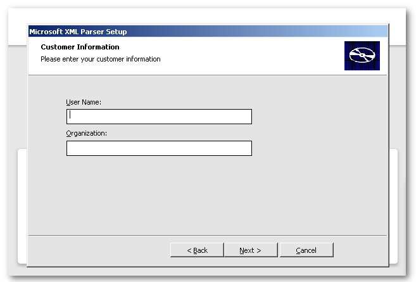Screen dimensions: 416x282
Task: Click the User Name input field
Action: pos(159,117)
